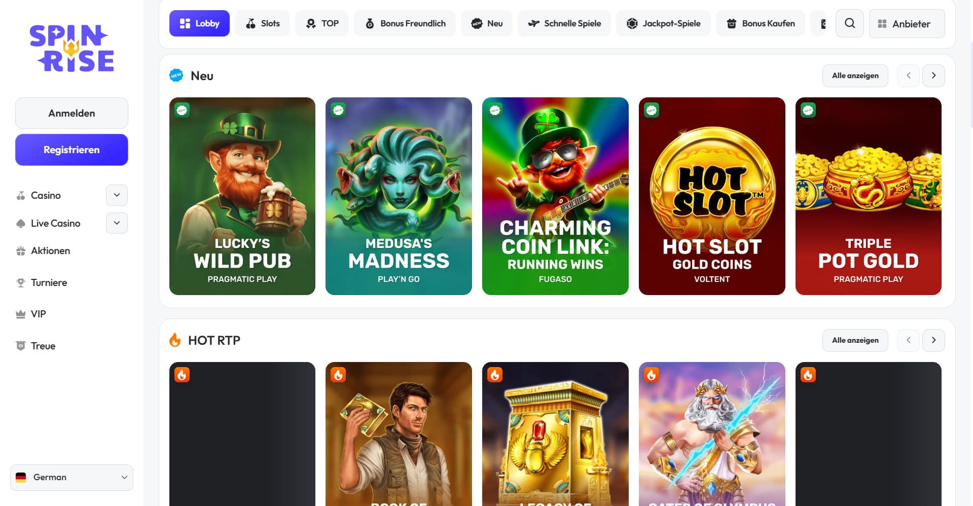Open the game search icon

tap(850, 23)
